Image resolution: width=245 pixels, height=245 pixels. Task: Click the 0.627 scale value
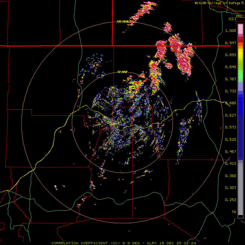coord(231,115)
